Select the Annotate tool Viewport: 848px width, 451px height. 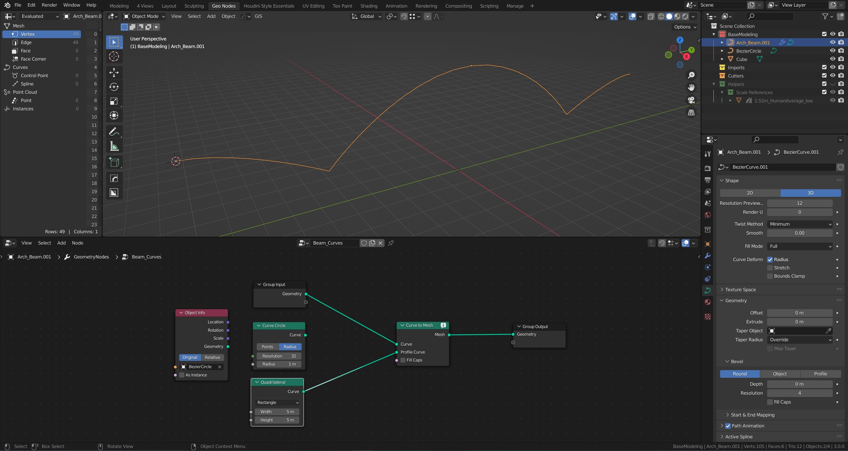tap(114, 132)
